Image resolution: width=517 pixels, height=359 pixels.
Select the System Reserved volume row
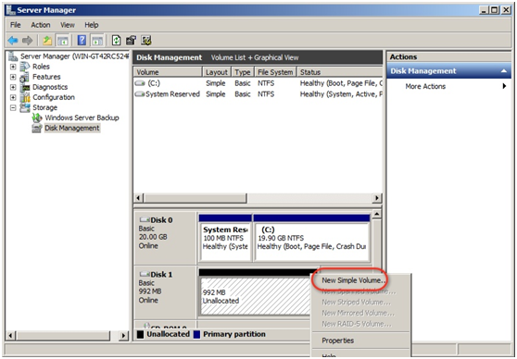click(x=258, y=94)
